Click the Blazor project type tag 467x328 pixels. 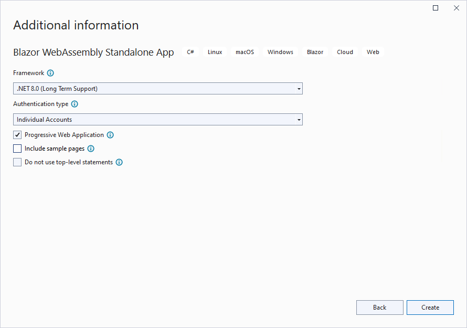(x=315, y=52)
